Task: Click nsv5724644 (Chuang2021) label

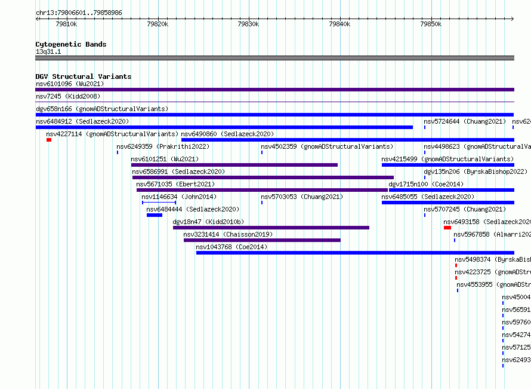Action: coord(465,121)
